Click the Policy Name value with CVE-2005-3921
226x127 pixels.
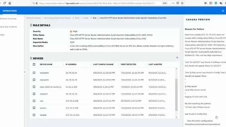coord(111,35)
